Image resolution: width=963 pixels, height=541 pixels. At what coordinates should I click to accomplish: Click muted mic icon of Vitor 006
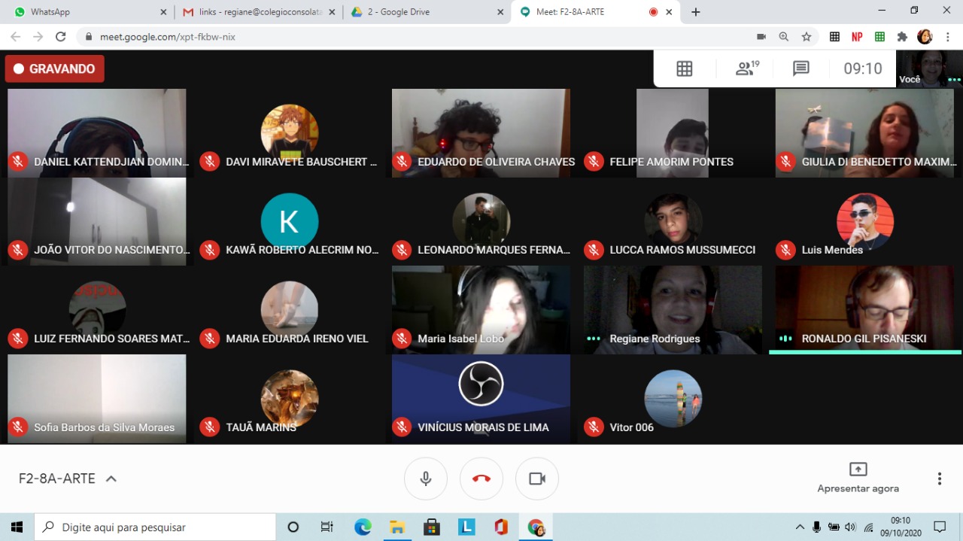(x=594, y=427)
